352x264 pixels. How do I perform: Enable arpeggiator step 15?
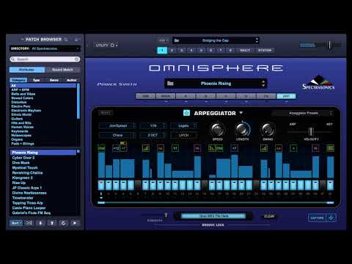coord(205,185)
